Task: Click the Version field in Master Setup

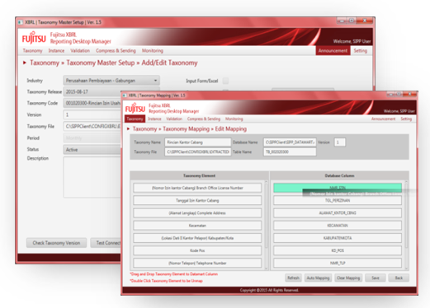Action: pyautogui.click(x=92, y=114)
